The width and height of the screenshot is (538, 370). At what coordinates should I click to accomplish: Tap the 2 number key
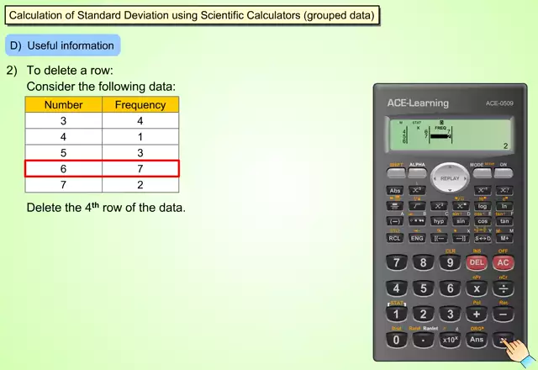point(423,314)
